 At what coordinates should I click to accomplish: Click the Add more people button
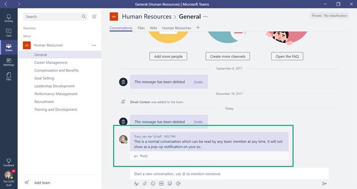pyautogui.click(x=168, y=57)
